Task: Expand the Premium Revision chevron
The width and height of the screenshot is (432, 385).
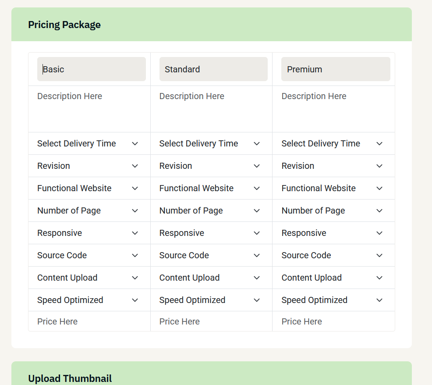Action: (x=379, y=166)
